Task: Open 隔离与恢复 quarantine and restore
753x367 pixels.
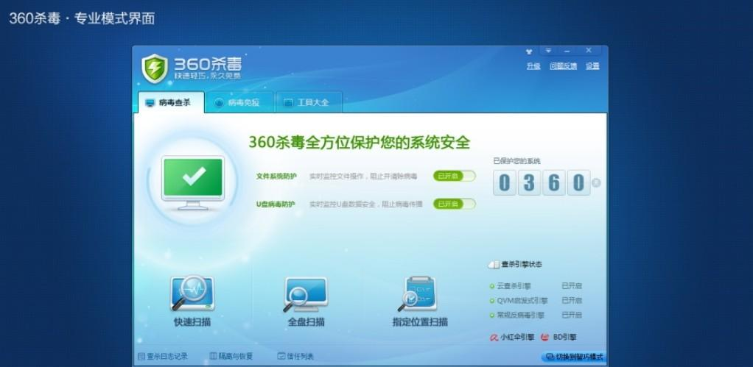Action: 231,357
